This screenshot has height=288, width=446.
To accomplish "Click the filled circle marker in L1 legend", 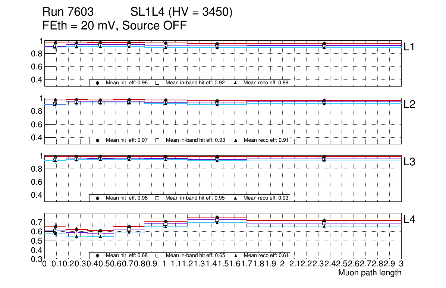I will pyautogui.click(x=97, y=83).
